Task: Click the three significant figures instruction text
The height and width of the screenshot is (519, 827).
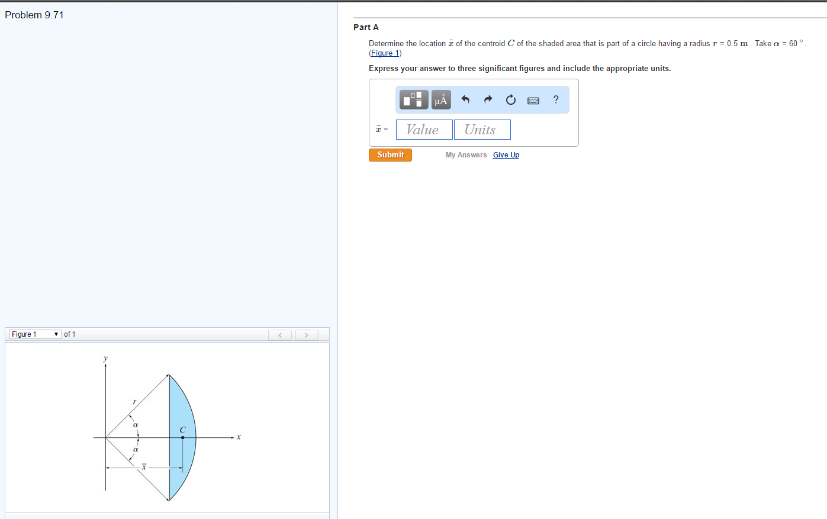Action: point(520,69)
